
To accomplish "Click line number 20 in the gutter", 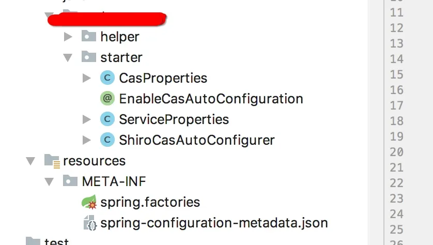I will (x=396, y=152).
